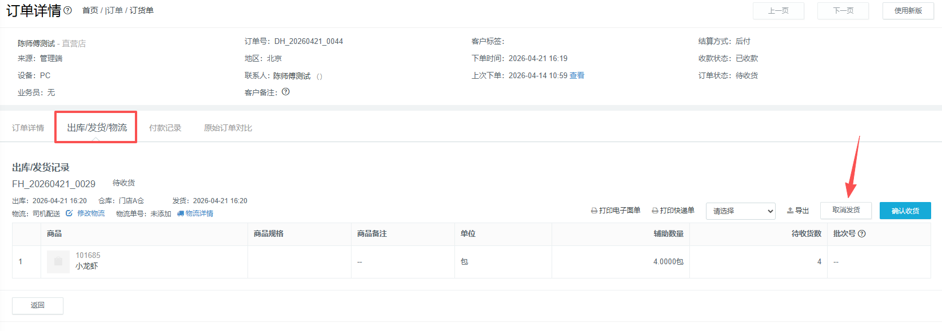Viewport: 942px width, 331px height.
Task: Click the 确认收货 button
Action: coord(905,211)
